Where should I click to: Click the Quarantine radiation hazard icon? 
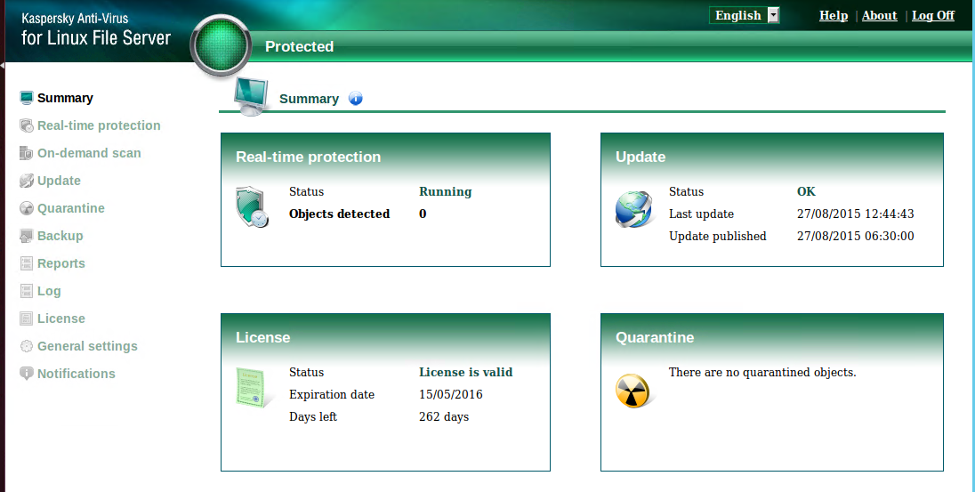click(x=633, y=391)
